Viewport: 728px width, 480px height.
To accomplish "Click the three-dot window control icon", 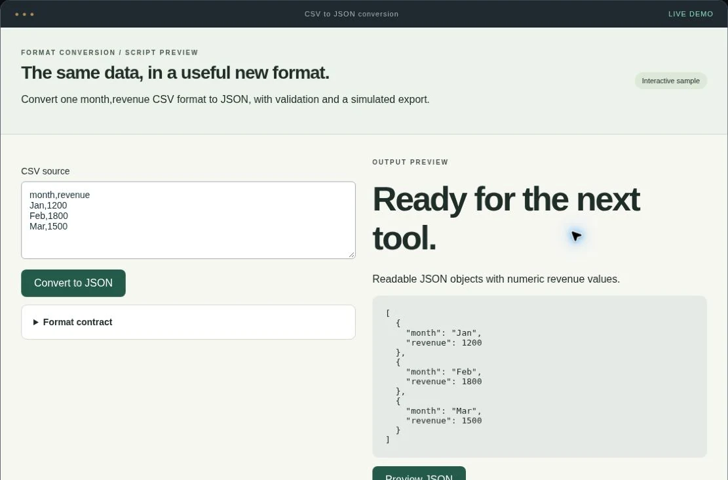I will (x=25, y=14).
